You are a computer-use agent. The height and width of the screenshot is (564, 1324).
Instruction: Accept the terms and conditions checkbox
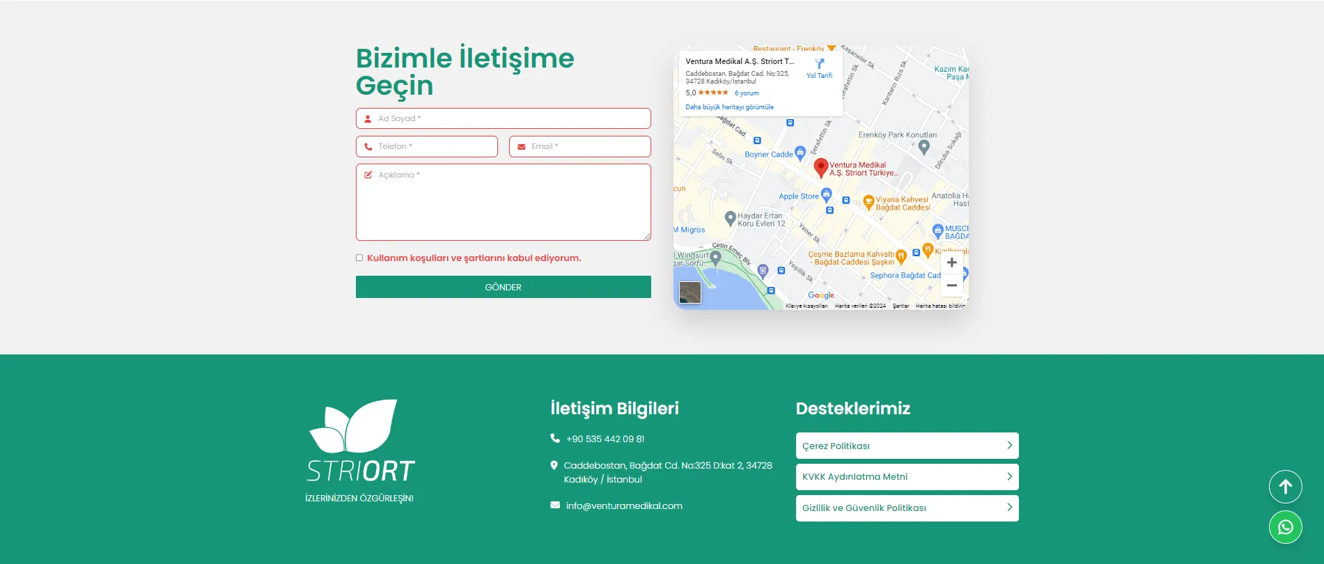359,258
